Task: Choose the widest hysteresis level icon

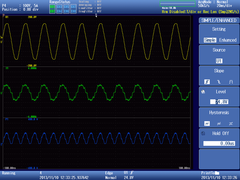Action: [x=231, y=123]
